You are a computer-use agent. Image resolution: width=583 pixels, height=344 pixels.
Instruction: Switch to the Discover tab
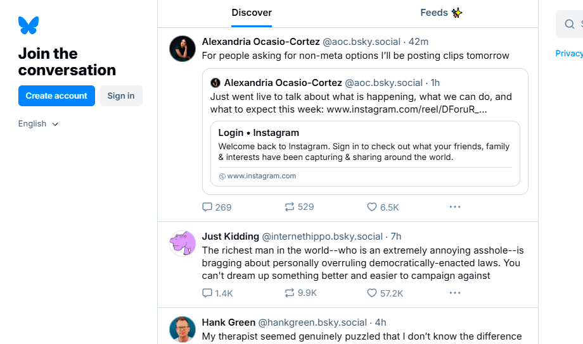click(x=252, y=13)
